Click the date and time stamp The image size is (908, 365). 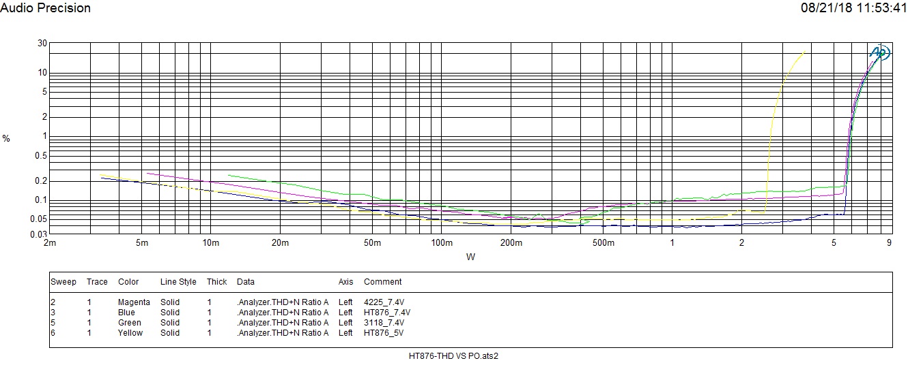(853, 8)
